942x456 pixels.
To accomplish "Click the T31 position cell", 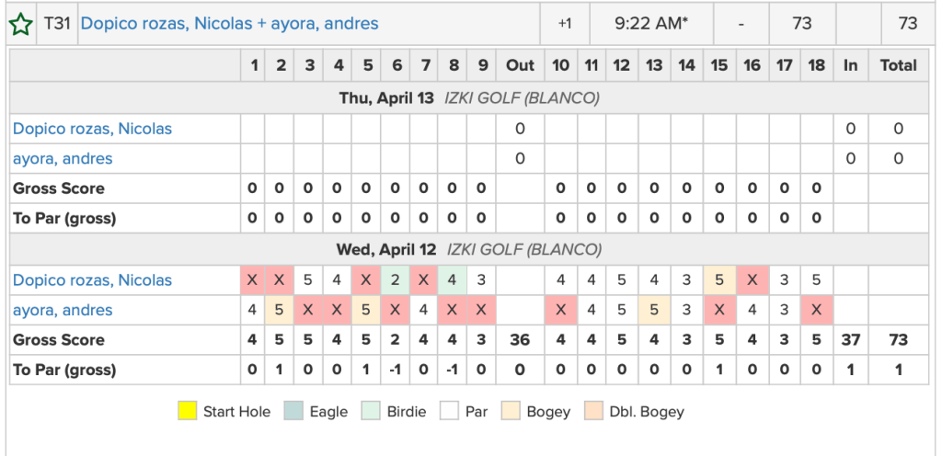I will [57, 24].
